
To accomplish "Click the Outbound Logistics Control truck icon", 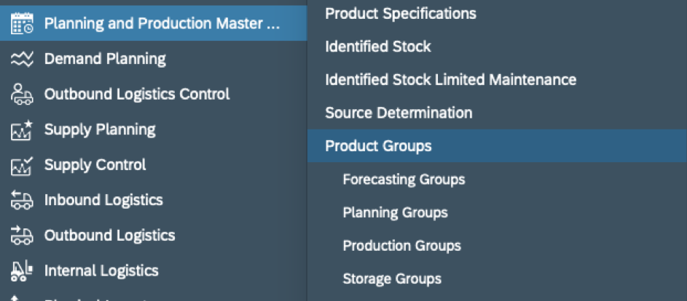I will [x=22, y=94].
